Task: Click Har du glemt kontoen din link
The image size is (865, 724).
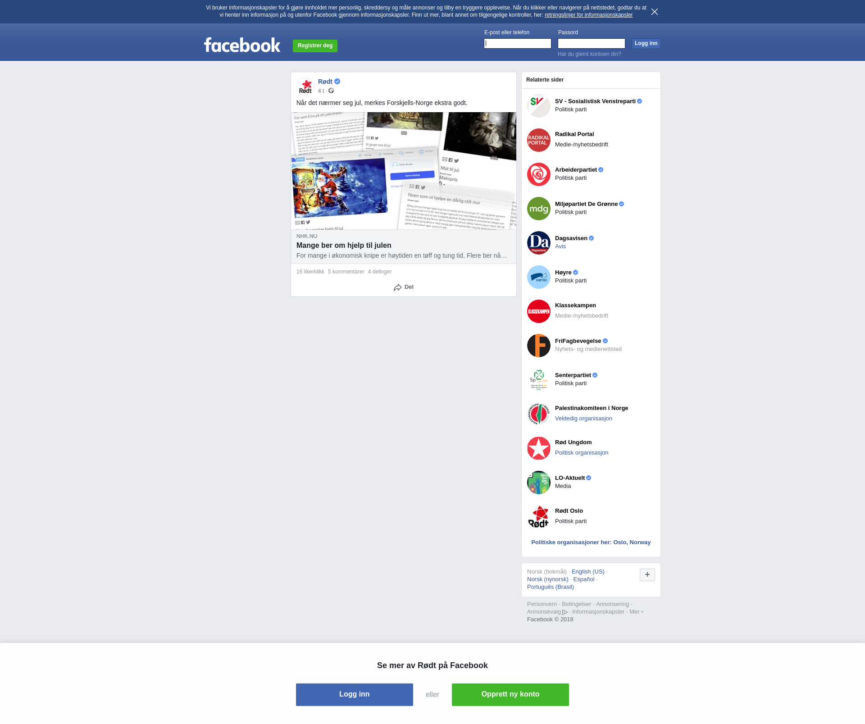Action: [589, 54]
